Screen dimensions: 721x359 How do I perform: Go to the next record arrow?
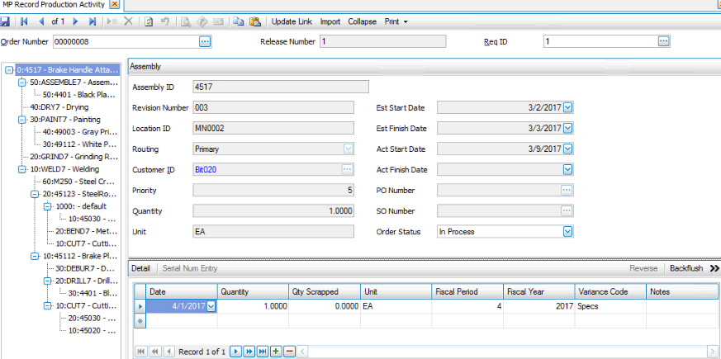pyautogui.click(x=76, y=21)
